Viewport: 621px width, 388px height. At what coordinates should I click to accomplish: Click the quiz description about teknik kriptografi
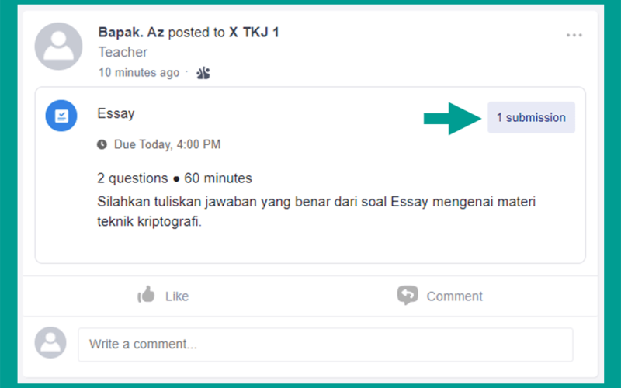(317, 211)
